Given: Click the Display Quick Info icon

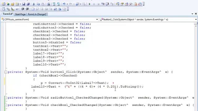Looking at the screenshot, I should pyautogui.click(x=13, y=9).
